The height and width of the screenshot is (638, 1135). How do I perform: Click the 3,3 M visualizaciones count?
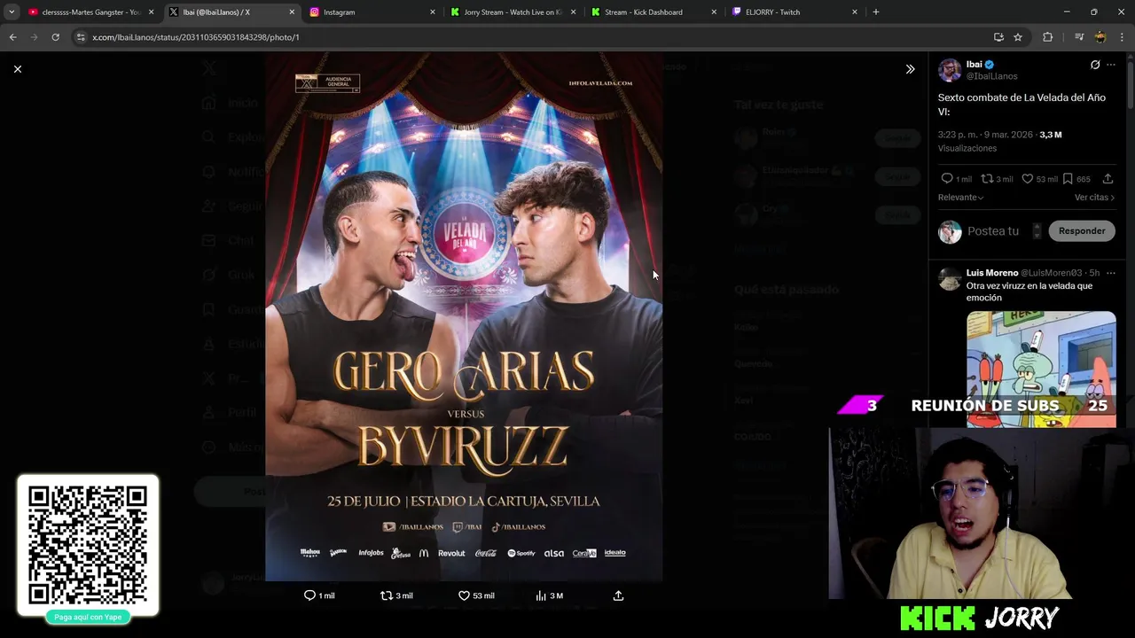point(1050,135)
